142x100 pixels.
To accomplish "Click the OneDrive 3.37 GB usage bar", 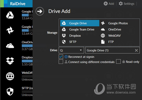I will point(27,46).
